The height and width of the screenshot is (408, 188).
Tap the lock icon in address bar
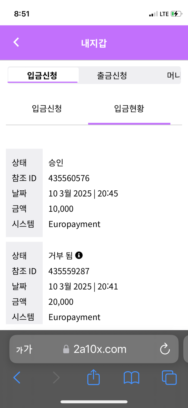pyautogui.click(x=66, y=349)
